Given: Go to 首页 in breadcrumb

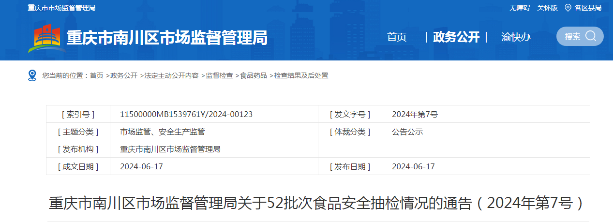Looking at the screenshot, I should [96, 75].
